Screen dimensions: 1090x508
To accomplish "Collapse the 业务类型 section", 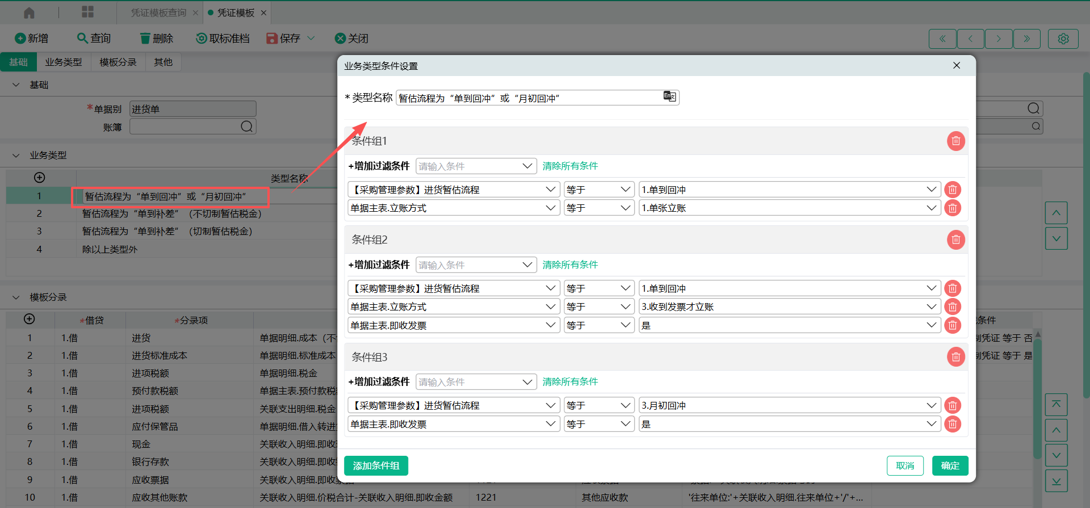I will 16,155.
